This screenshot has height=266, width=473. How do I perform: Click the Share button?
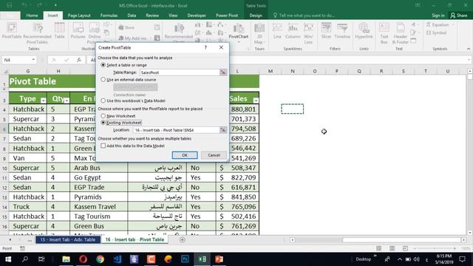point(458,16)
